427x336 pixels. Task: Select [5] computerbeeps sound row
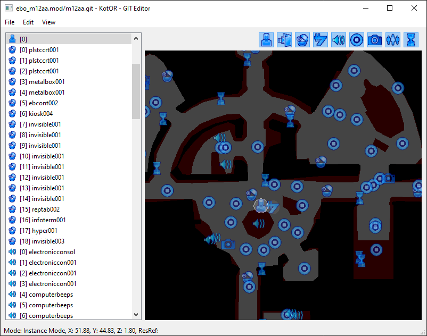[69, 305]
